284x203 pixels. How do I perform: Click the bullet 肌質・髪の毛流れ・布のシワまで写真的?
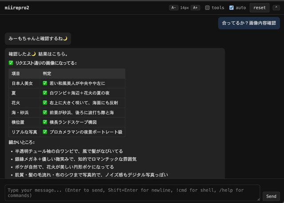click(91, 175)
